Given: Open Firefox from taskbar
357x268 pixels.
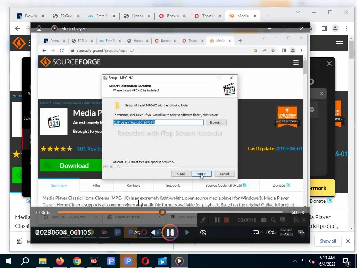Looking at the screenshot, I should (60, 261).
